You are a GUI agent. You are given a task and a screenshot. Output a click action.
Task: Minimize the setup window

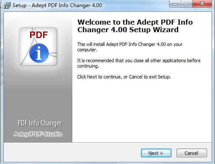pyautogui.click(x=175, y=4)
